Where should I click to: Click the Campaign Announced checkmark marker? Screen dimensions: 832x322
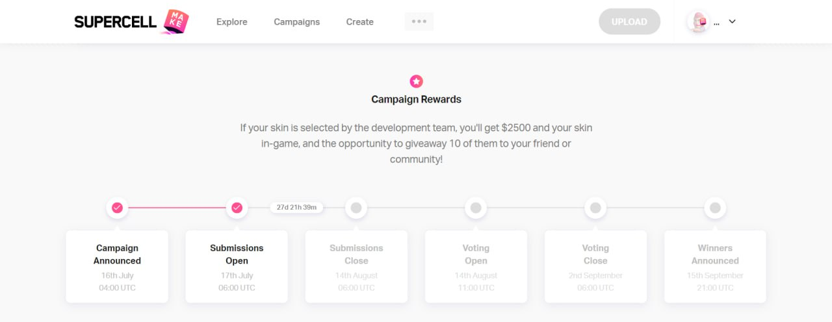click(x=117, y=208)
